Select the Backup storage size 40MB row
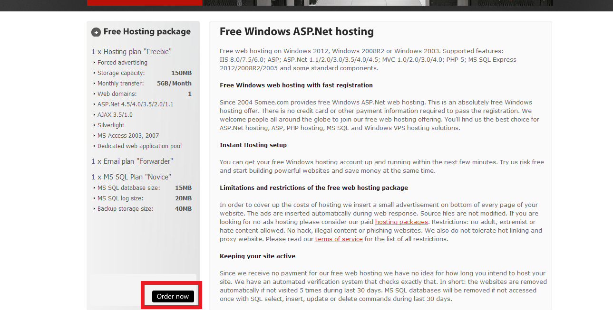Image resolution: width=613 pixels, height=310 pixels. coord(143,209)
